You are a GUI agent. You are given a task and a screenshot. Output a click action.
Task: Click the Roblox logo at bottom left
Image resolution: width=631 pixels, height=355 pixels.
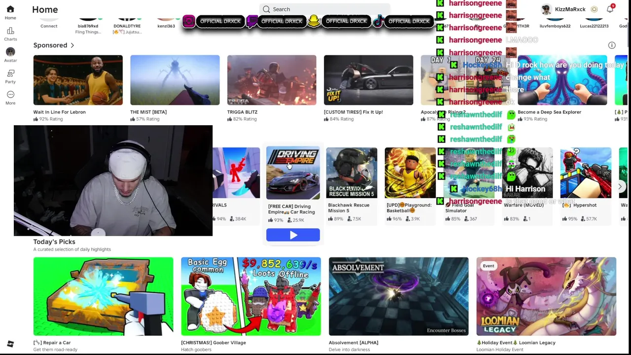click(10, 344)
